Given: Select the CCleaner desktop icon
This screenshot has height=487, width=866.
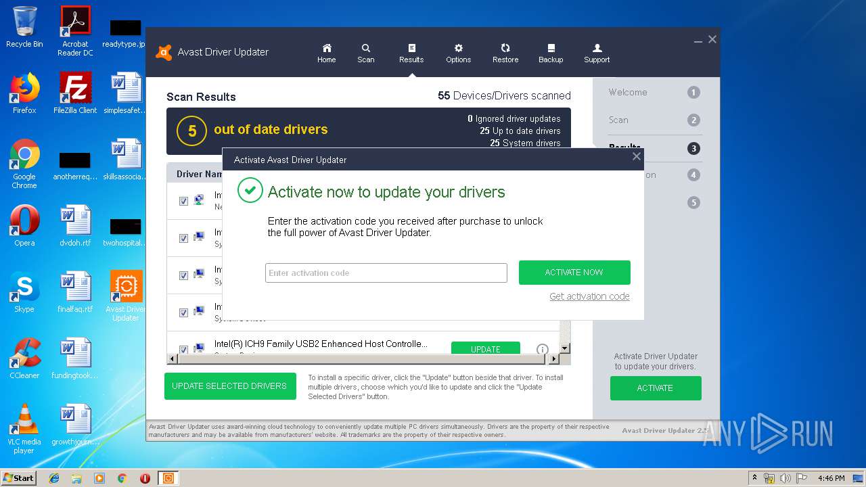Looking at the screenshot, I should pyautogui.click(x=24, y=358).
